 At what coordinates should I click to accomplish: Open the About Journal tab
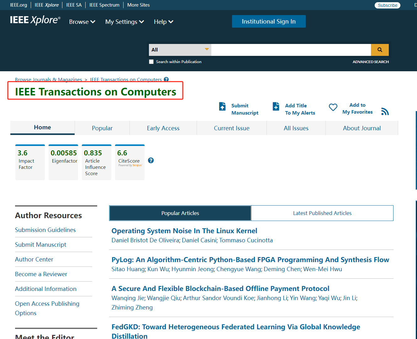click(362, 128)
